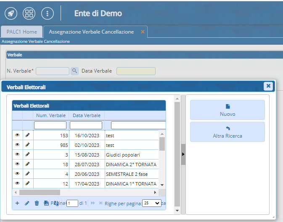Click the Altra Ricerca button

(227, 132)
